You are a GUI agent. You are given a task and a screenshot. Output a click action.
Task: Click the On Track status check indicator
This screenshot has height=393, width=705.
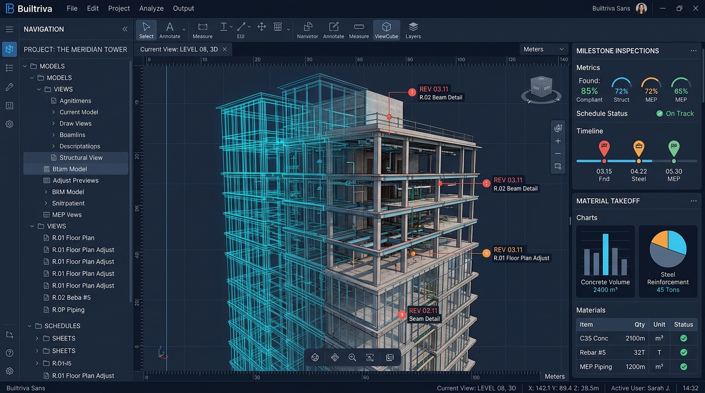click(659, 114)
